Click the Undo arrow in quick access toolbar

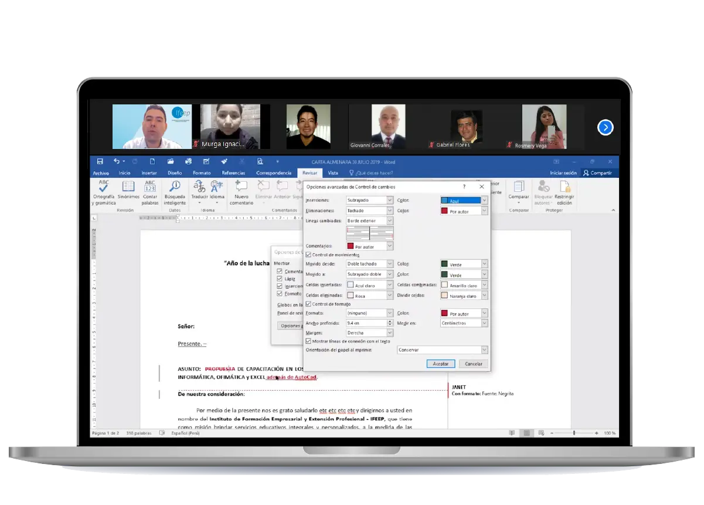coord(116,161)
